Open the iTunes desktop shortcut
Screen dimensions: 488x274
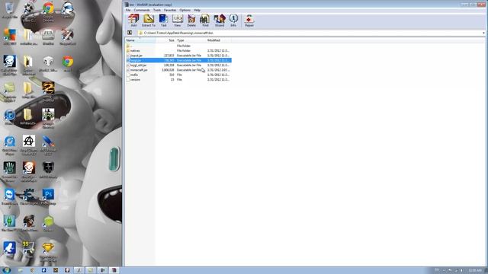pyautogui.click(x=10, y=117)
